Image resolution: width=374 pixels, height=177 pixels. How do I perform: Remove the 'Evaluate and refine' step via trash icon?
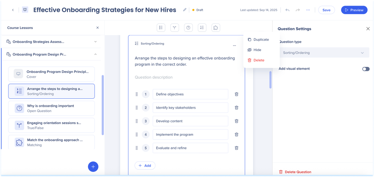click(x=236, y=148)
